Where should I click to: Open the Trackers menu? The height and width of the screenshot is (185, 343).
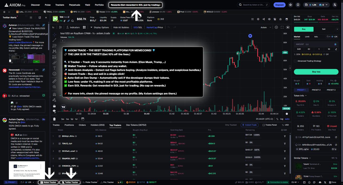(60, 5)
